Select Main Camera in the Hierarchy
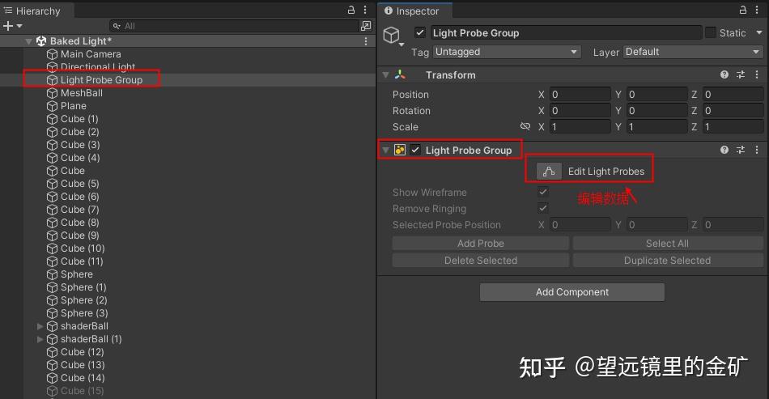Screen dimensions: 769x399 pos(91,54)
